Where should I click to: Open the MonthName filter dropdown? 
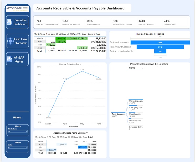tap(18, 131)
